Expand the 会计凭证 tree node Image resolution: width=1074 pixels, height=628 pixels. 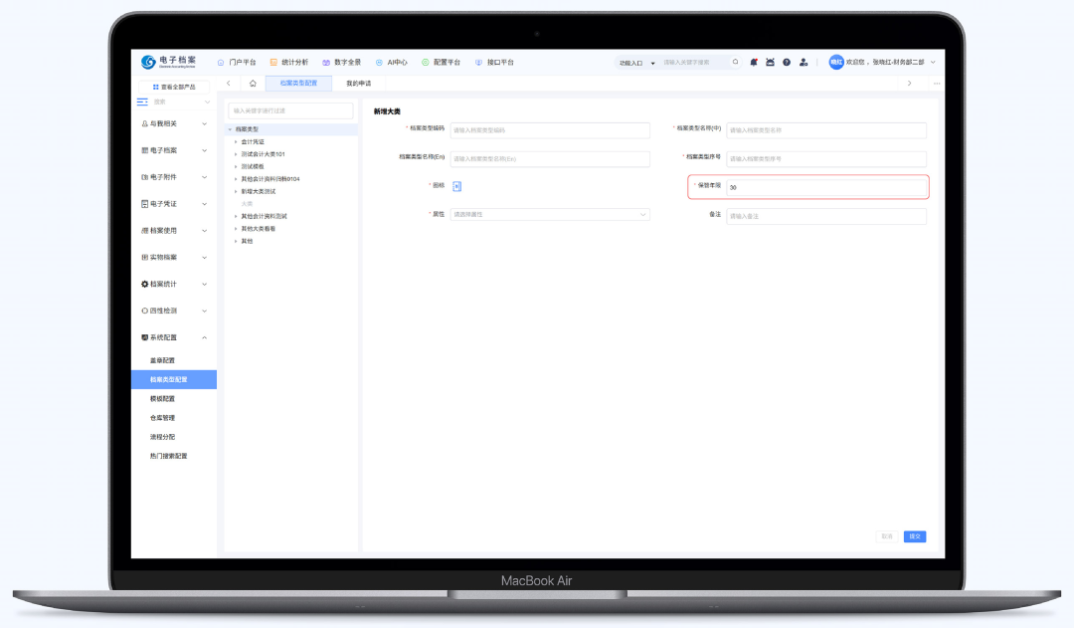236,142
